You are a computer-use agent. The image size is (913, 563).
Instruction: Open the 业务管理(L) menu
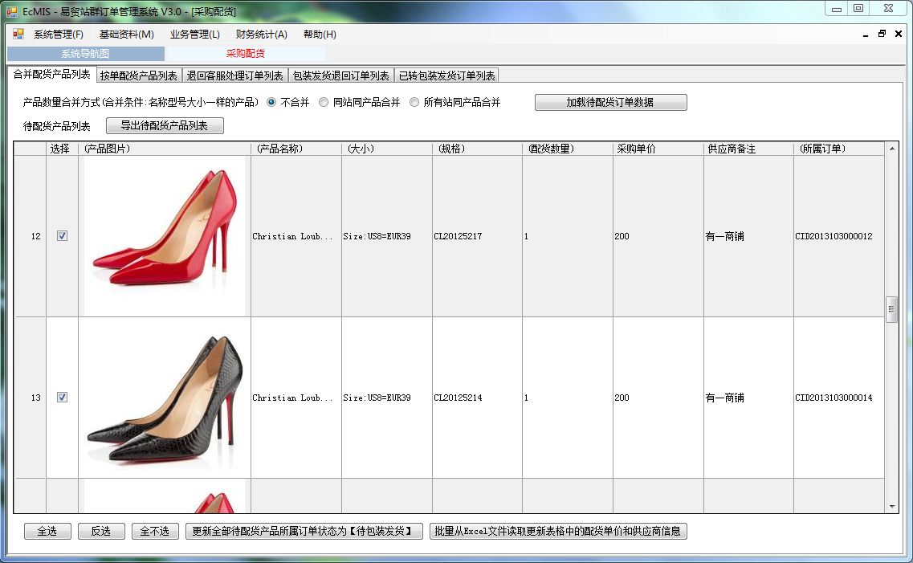click(x=194, y=35)
